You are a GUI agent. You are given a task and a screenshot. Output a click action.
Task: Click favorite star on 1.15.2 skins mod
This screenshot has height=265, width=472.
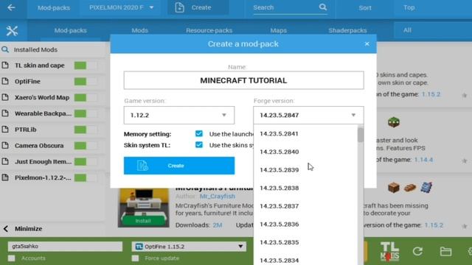coord(464,95)
